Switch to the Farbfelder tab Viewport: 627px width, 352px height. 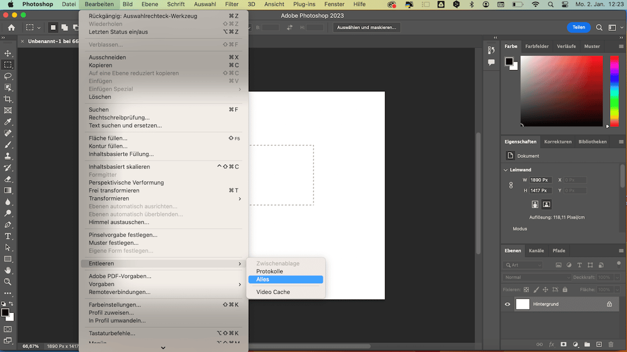tap(537, 46)
